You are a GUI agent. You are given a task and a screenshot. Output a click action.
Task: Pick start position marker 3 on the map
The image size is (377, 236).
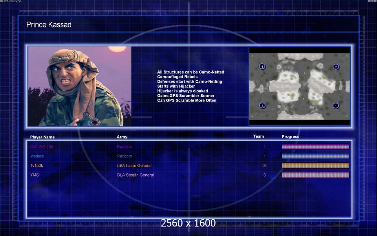tap(262, 105)
